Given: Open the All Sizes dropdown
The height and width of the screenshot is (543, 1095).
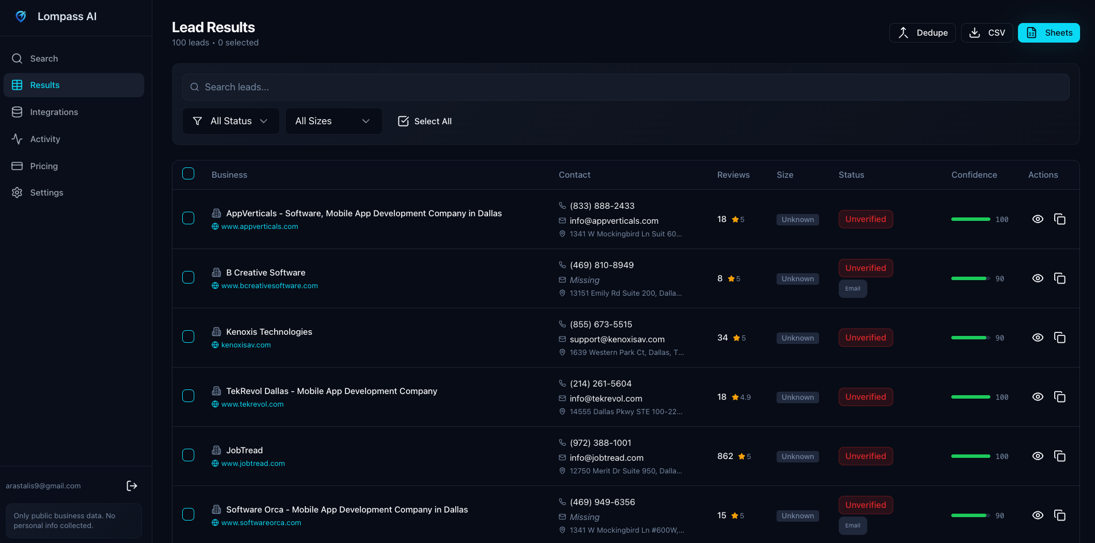Looking at the screenshot, I should coord(333,121).
